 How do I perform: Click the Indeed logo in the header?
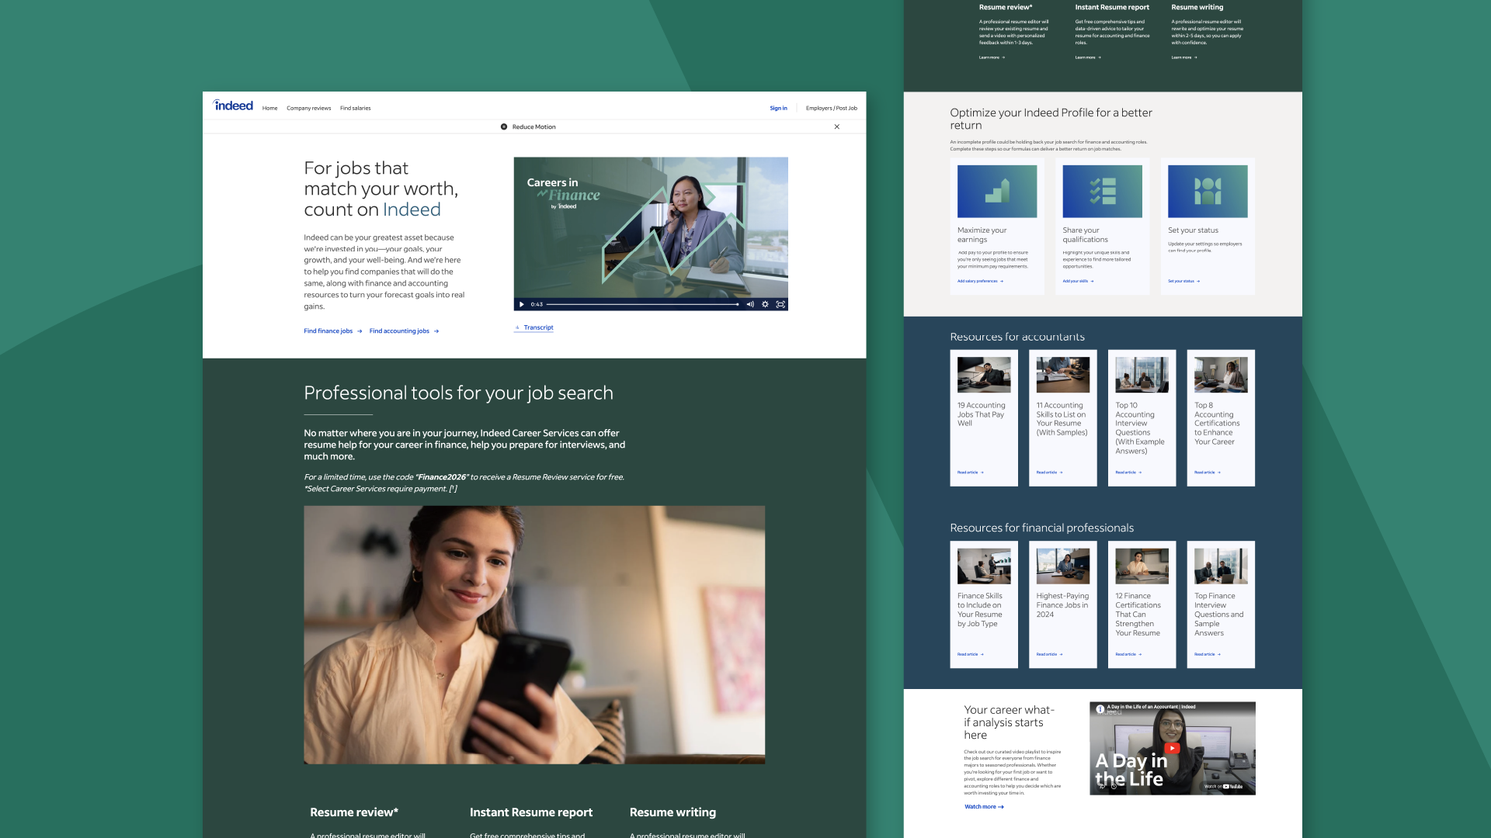tap(233, 106)
